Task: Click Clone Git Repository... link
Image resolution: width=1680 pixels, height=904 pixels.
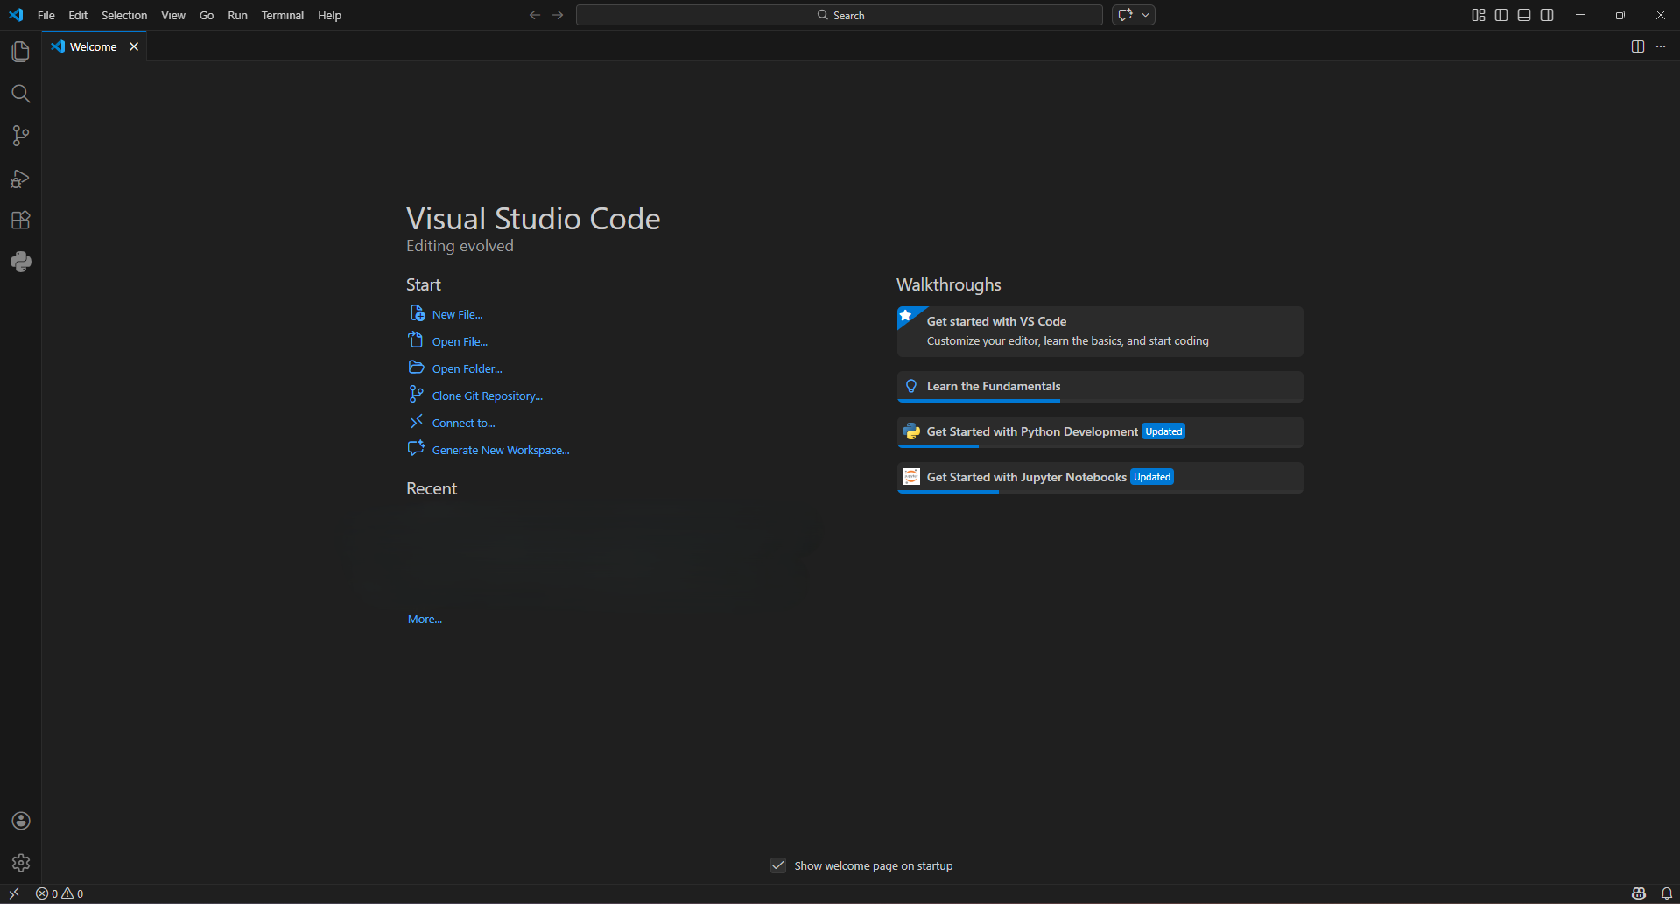Action: coord(488,396)
